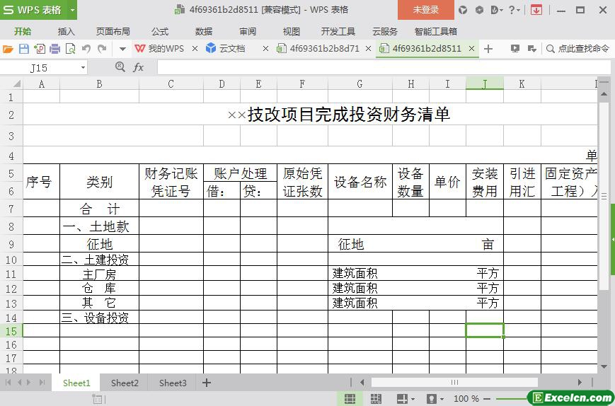Click the red download arrow icon

click(x=536, y=10)
